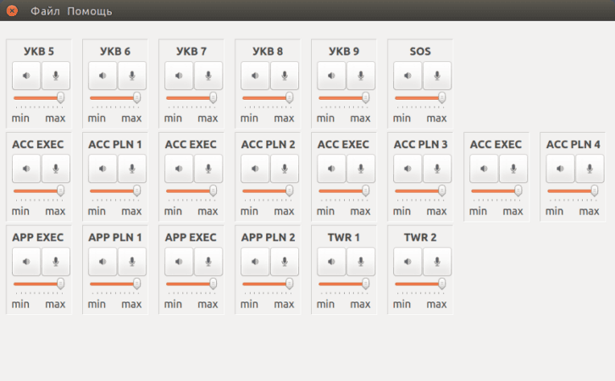The width and height of the screenshot is (615, 381).
Task: Toggle the УКВ 8 microphone button
Action: [285, 75]
